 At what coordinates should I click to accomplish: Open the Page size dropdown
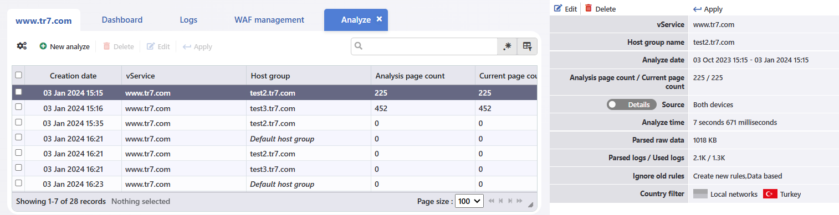tap(469, 201)
